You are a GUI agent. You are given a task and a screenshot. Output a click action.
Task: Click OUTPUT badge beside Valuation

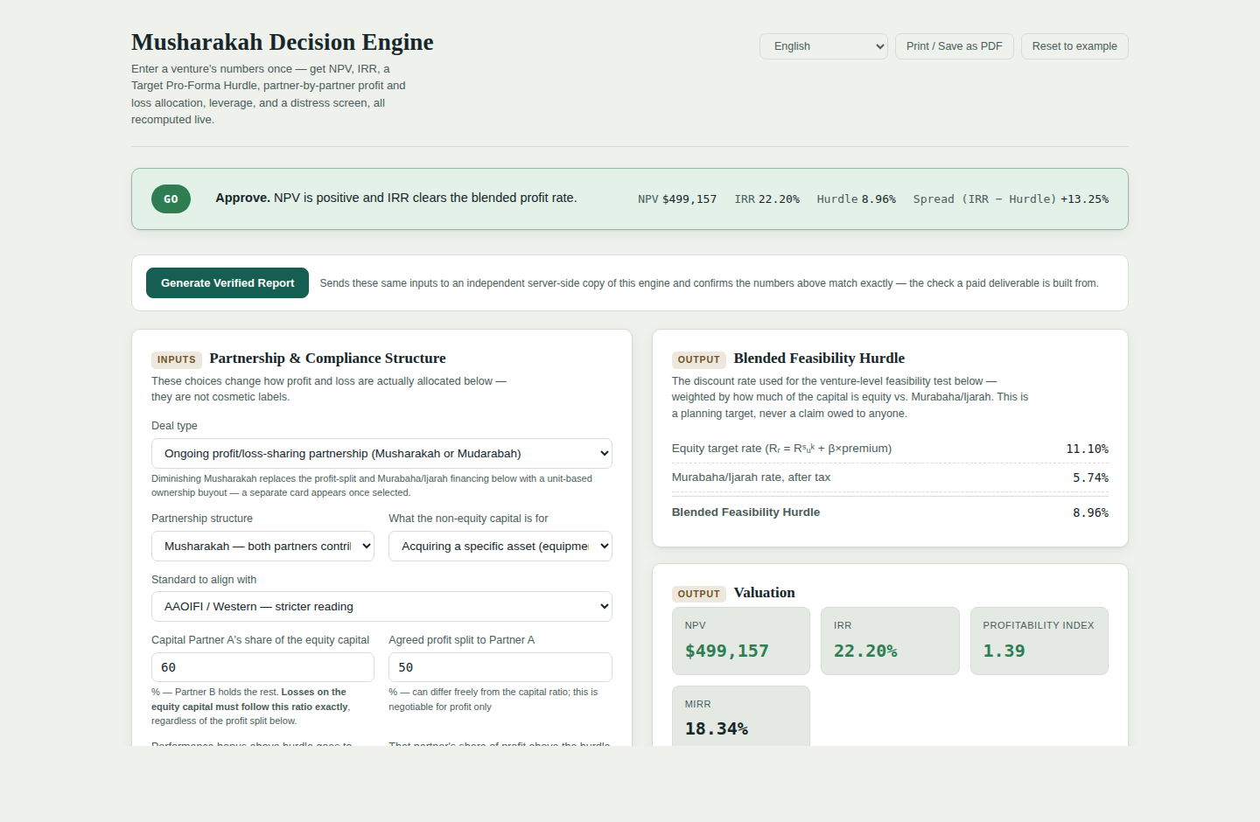point(698,594)
